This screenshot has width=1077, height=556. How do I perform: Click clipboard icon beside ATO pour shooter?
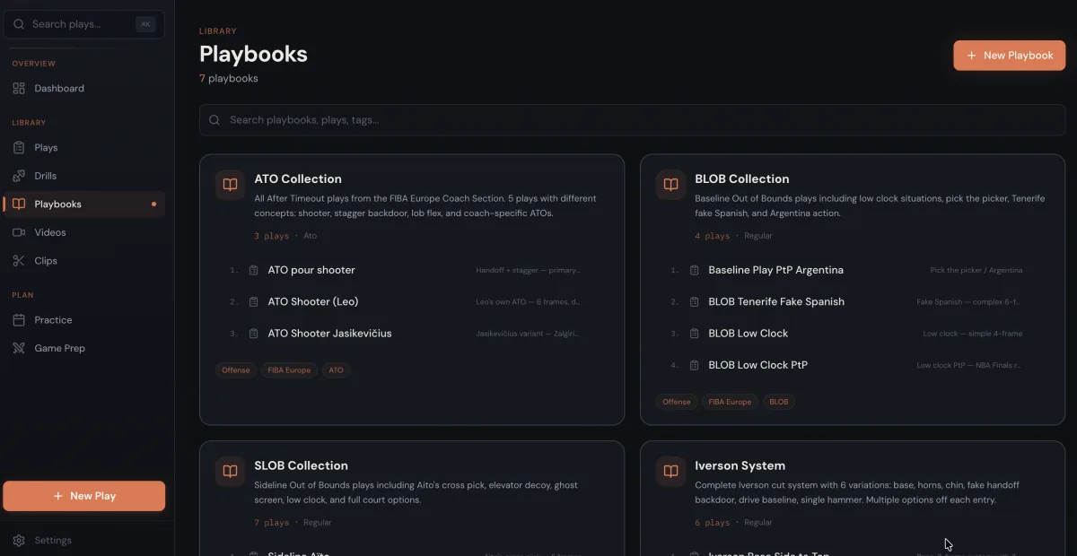tap(254, 270)
